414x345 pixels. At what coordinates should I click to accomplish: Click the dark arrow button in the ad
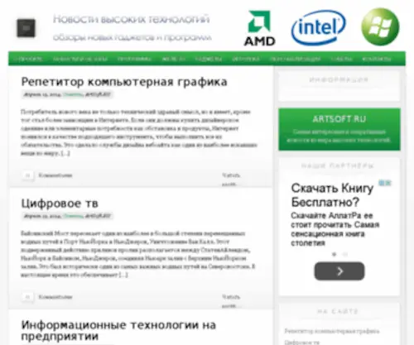(x=339, y=271)
